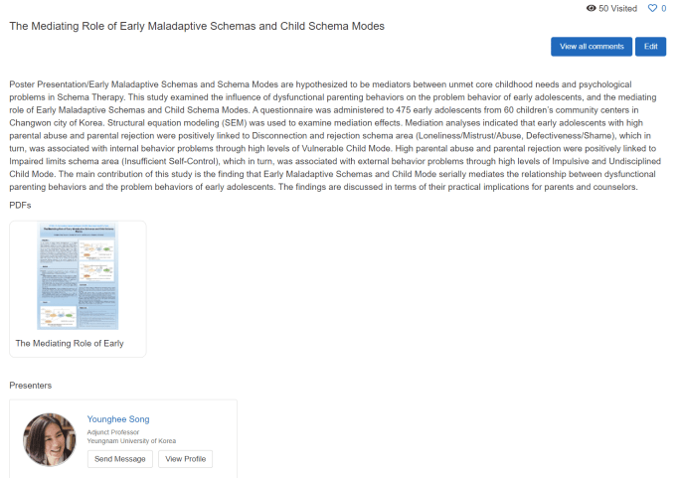Screen dimensions: 681x478
Task: Click the "Presenters" section label
Action: pos(31,385)
